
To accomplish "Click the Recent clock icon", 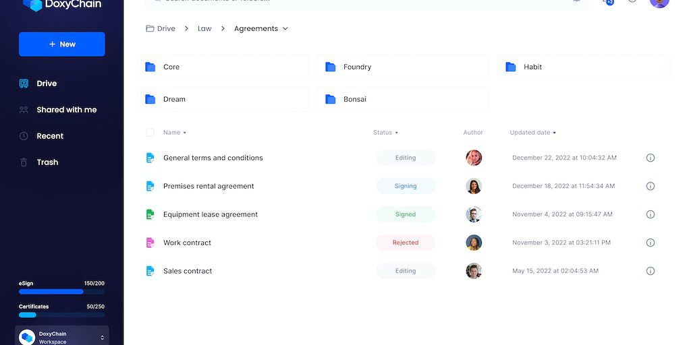I will [24, 136].
